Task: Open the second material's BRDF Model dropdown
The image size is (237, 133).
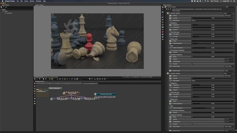Action: click(x=213, y=81)
